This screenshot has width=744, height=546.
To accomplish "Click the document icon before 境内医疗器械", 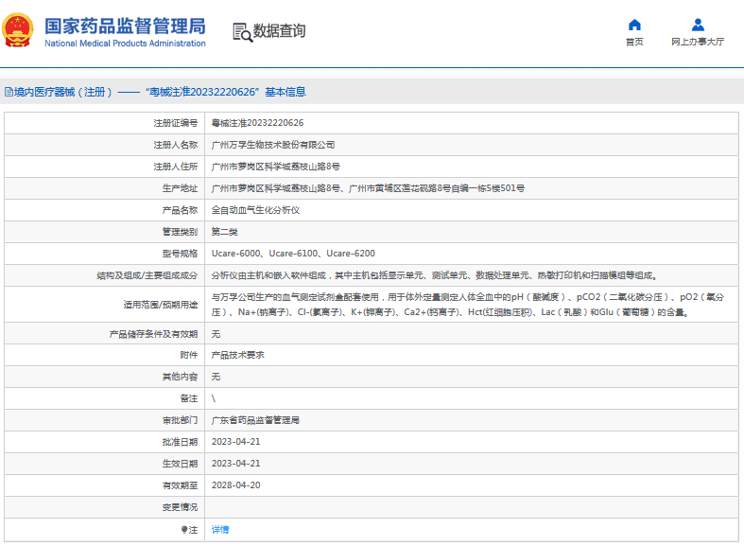I will [9, 92].
